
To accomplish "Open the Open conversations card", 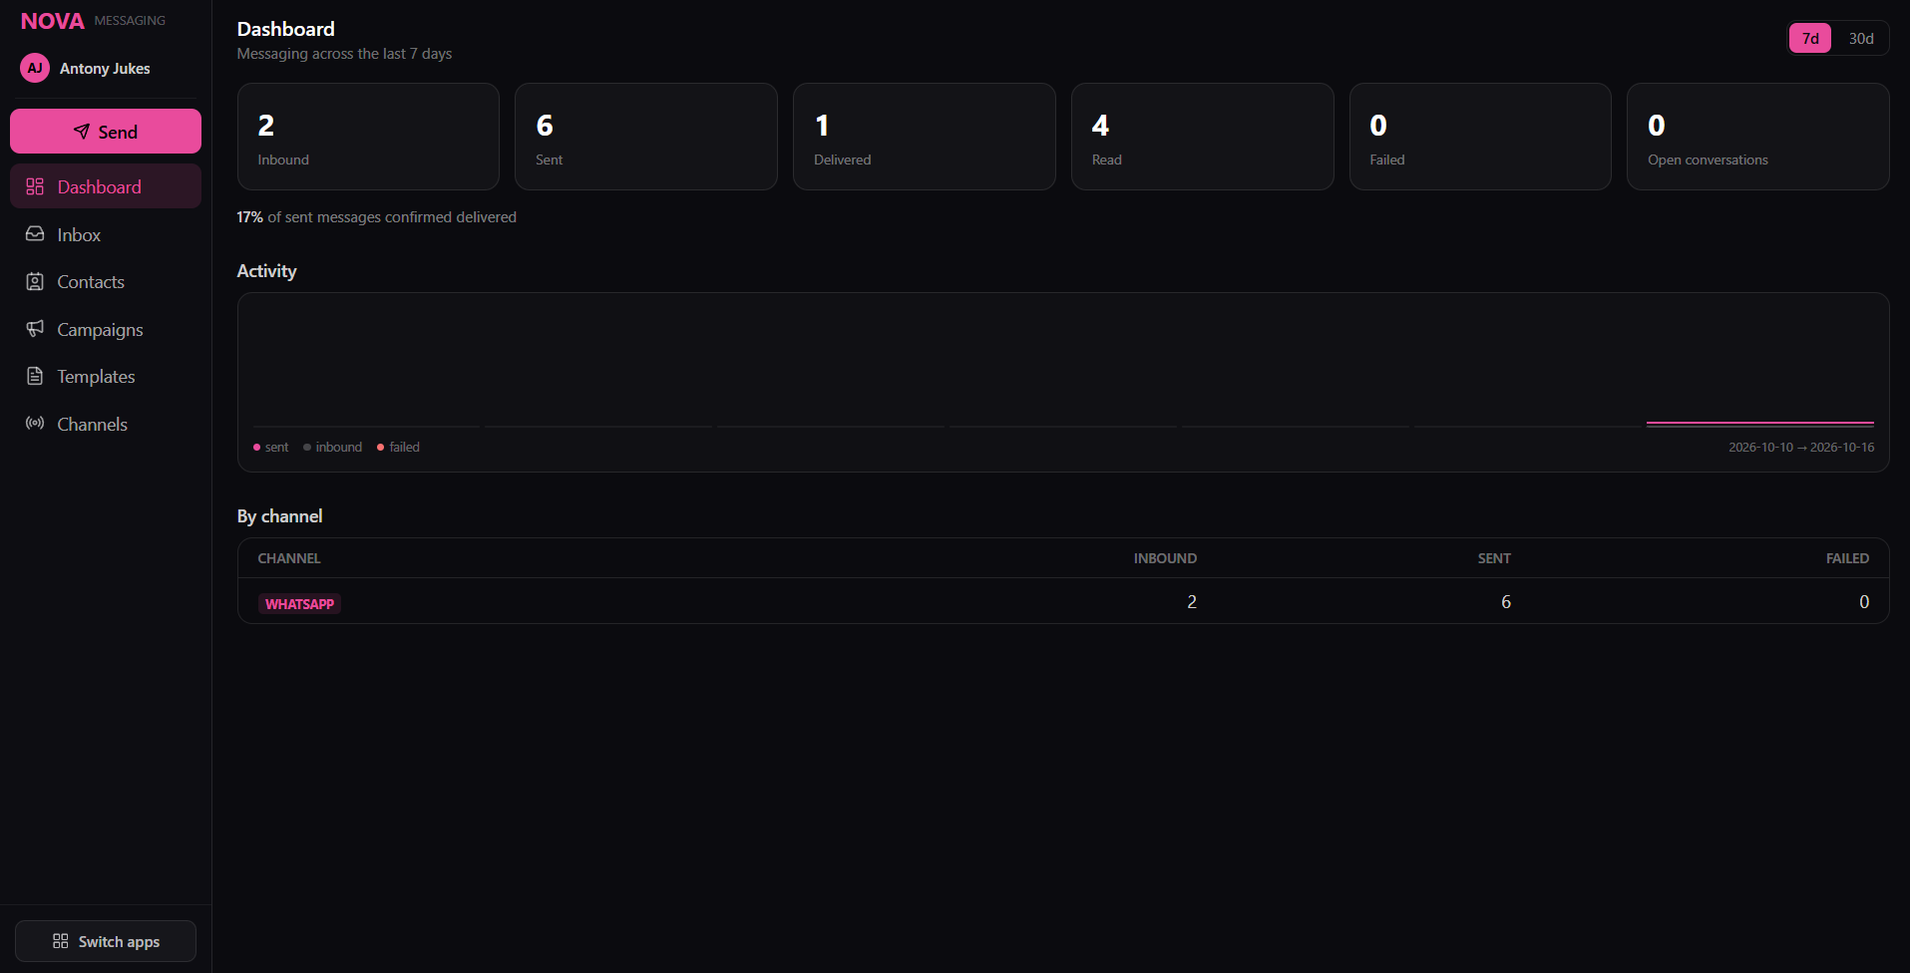I will (1758, 137).
